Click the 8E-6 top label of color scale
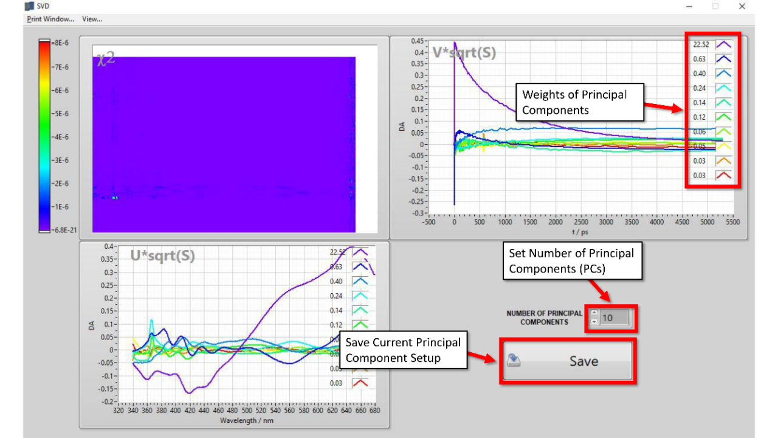The height and width of the screenshot is (438, 778). [61, 44]
